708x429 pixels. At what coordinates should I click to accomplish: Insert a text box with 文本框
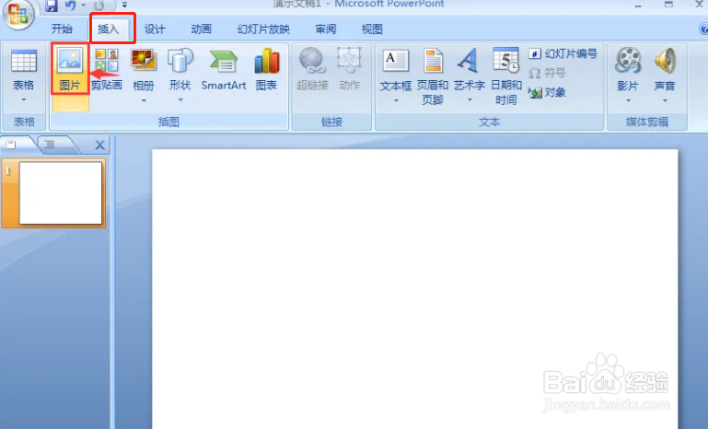(396, 70)
